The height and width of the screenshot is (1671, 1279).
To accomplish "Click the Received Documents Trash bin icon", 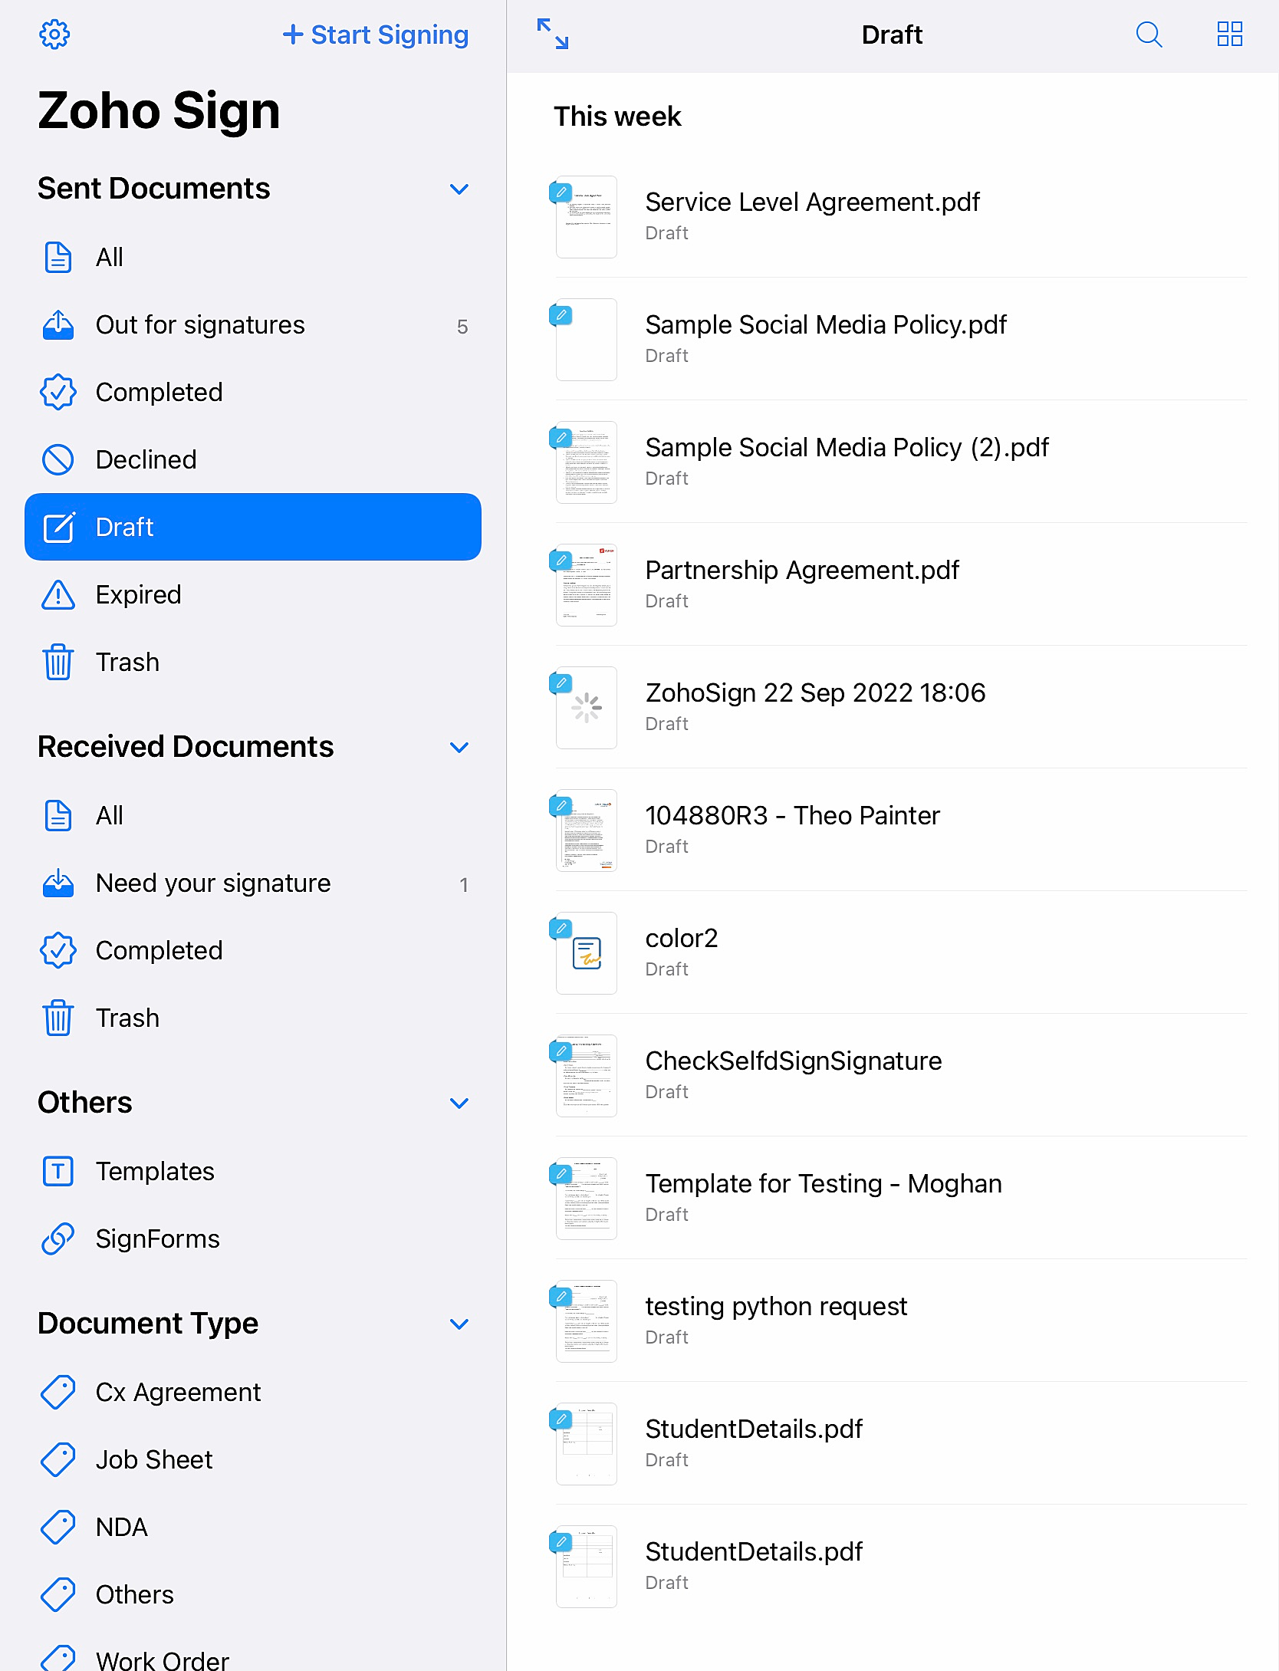I will [x=58, y=1018].
